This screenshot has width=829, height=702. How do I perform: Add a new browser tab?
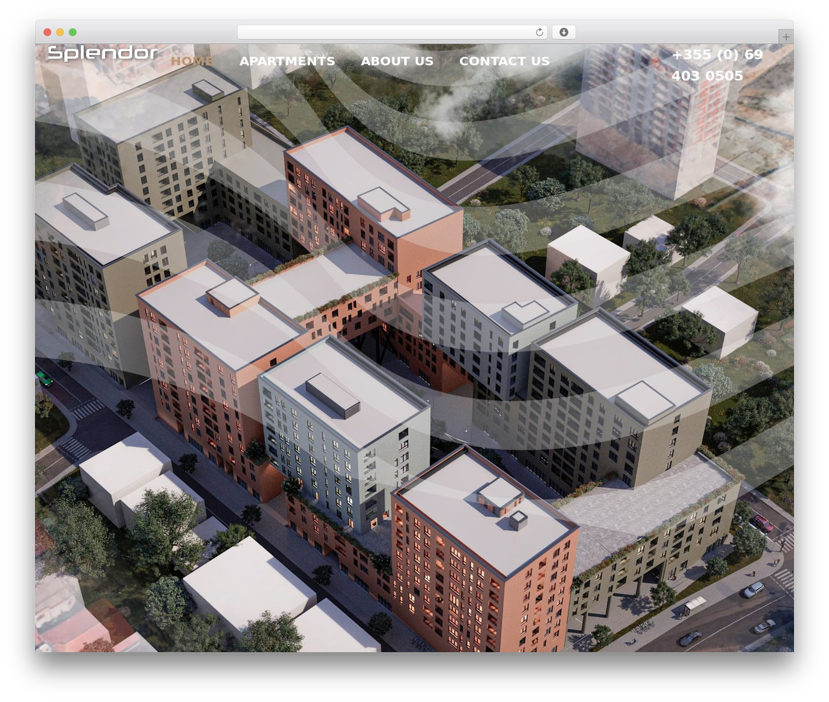786,37
